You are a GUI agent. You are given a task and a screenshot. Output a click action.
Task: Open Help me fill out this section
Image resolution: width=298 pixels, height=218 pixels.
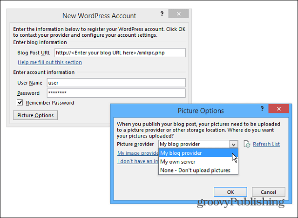[x=50, y=62]
